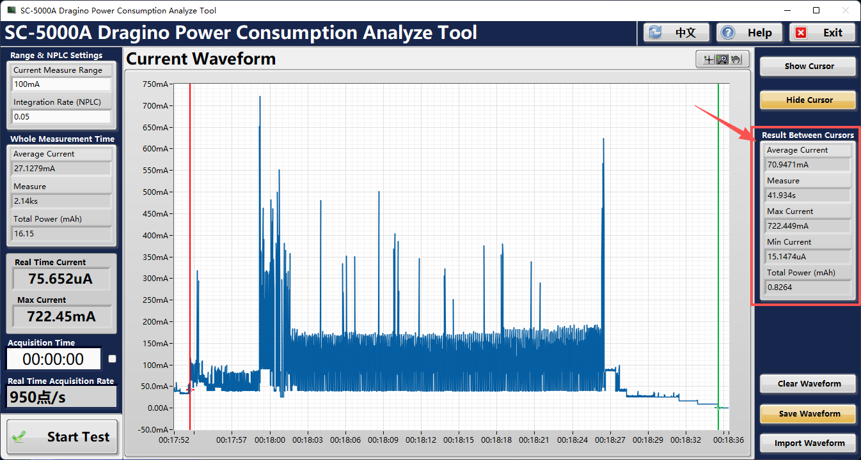Click the Exit button
This screenshot has height=460, width=861.
point(823,33)
